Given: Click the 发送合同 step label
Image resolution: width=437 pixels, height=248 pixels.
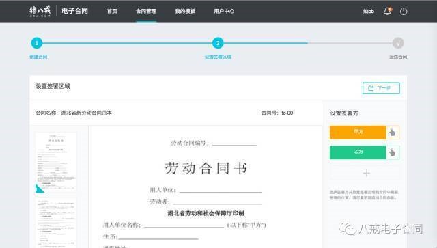Looking at the screenshot, I should tap(398, 57).
